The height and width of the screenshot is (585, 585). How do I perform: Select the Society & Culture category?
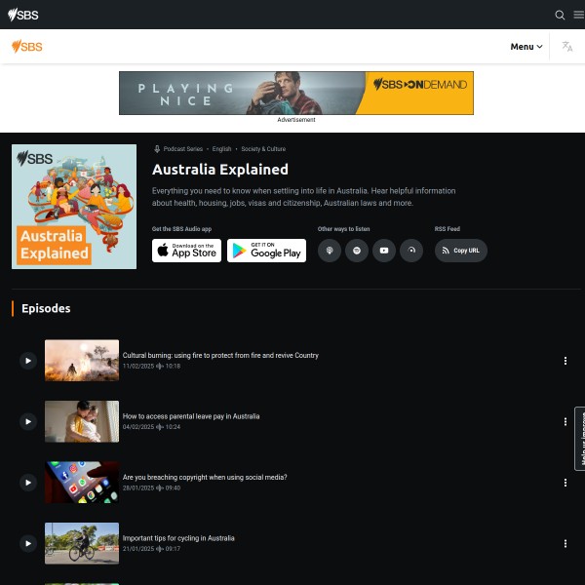pos(263,149)
